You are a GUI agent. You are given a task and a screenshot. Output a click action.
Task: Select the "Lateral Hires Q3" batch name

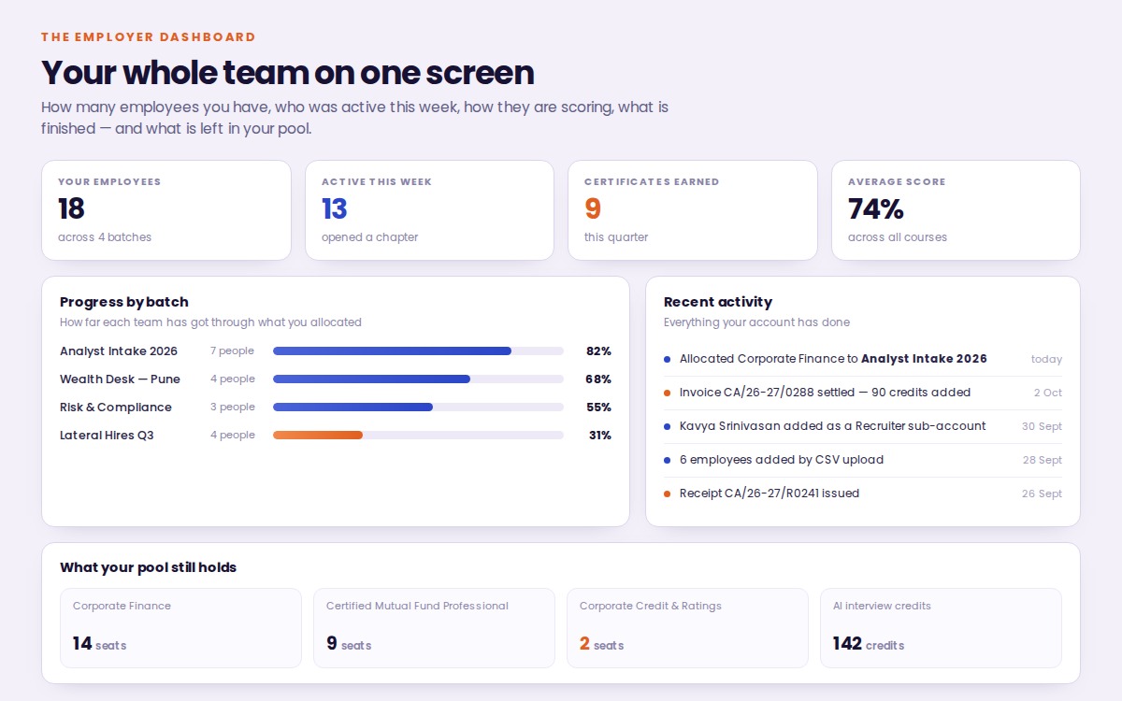coord(107,436)
